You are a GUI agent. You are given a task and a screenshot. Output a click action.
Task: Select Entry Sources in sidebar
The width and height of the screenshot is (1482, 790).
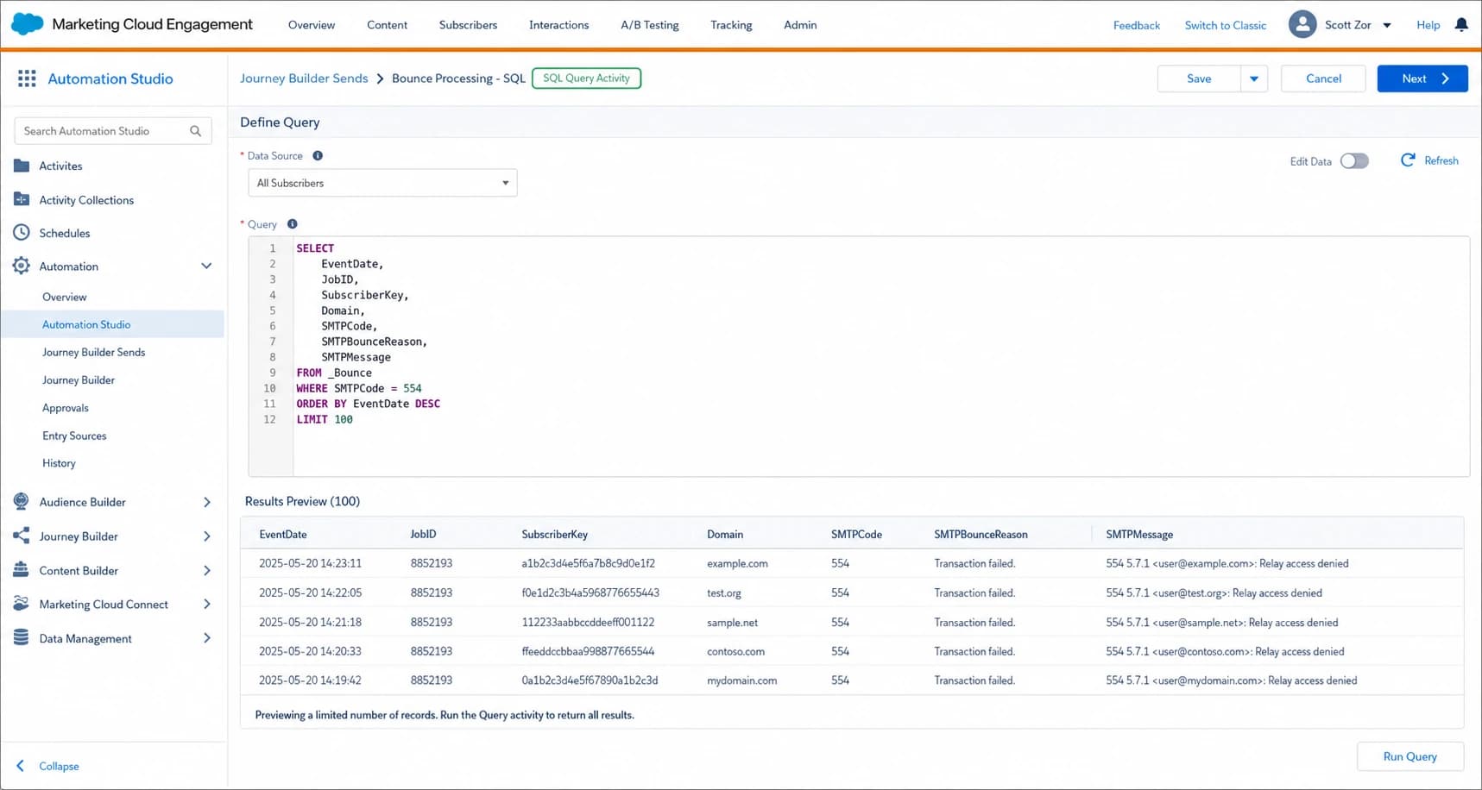click(74, 436)
